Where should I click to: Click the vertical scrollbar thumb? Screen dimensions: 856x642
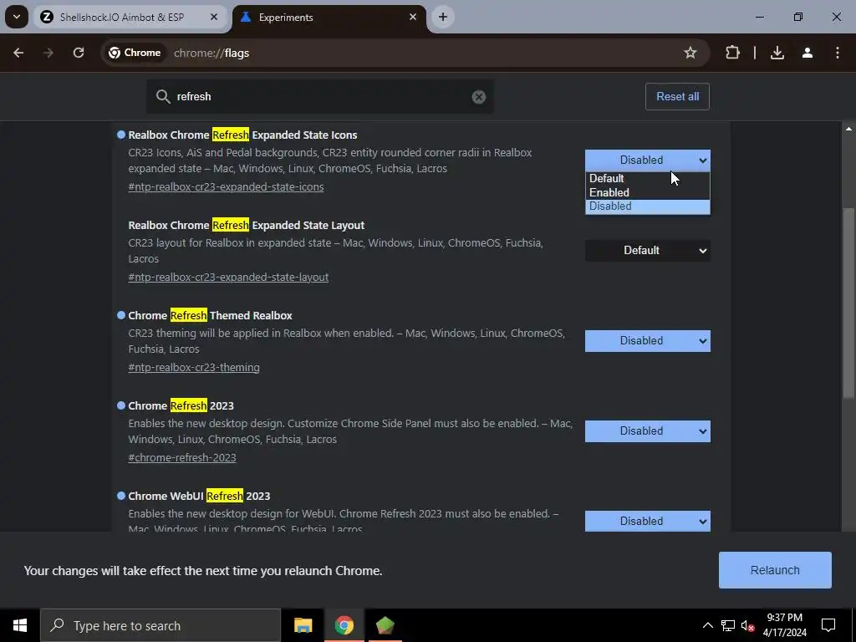848,303
